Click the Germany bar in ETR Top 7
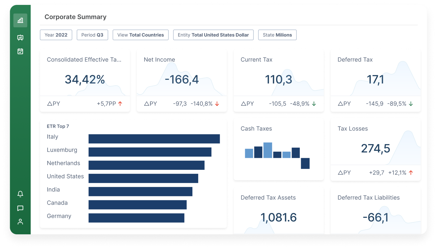This screenshot has height=249, width=437. pos(136,218)
